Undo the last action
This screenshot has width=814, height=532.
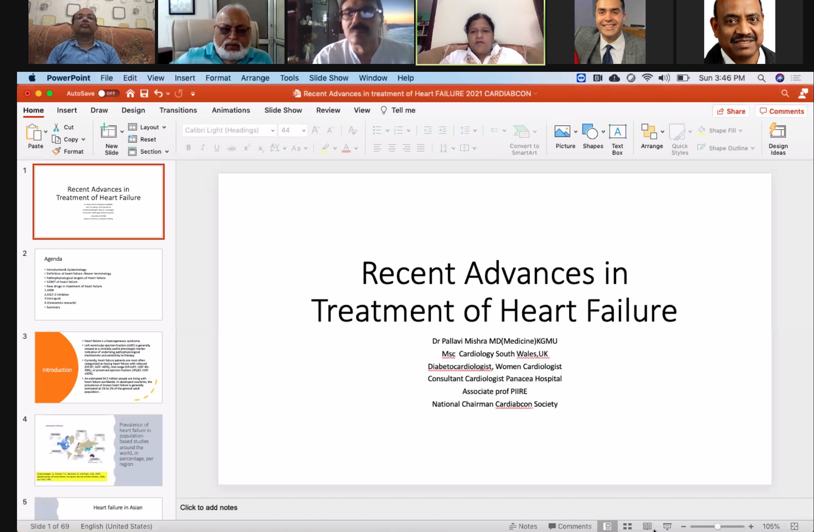point(158,94)
